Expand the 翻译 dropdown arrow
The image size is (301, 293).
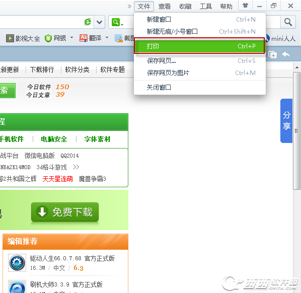(x=107, y=37)
